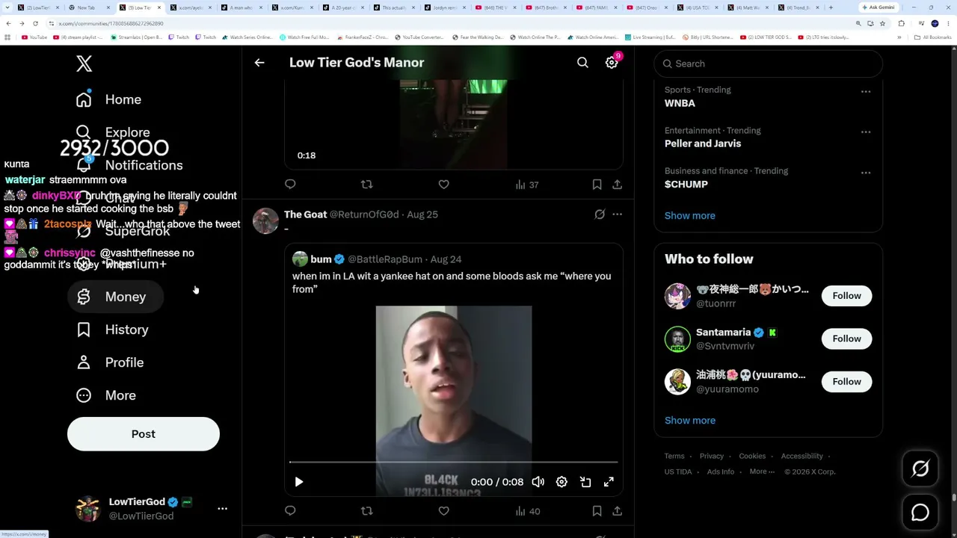Click the Post button
This screenshot has height=538, width=957.
[x=144, y=434]
